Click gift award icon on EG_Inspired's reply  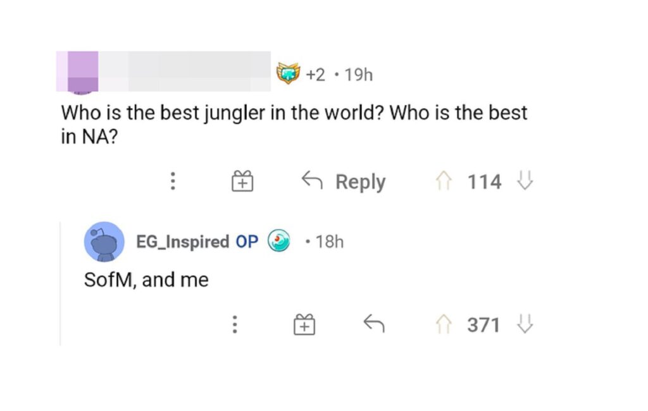(x=304, y=325)
